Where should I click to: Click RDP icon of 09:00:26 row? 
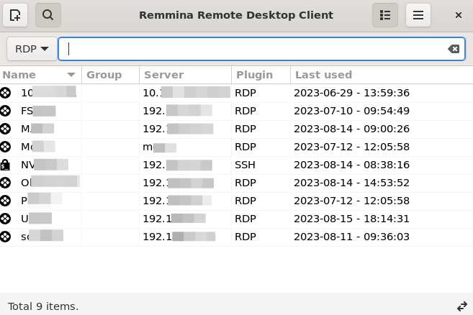[6, 129]
